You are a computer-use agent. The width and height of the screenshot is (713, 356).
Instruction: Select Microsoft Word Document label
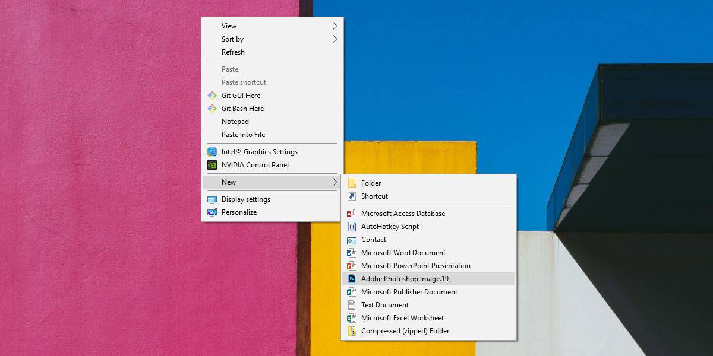[x=403, y=253]
